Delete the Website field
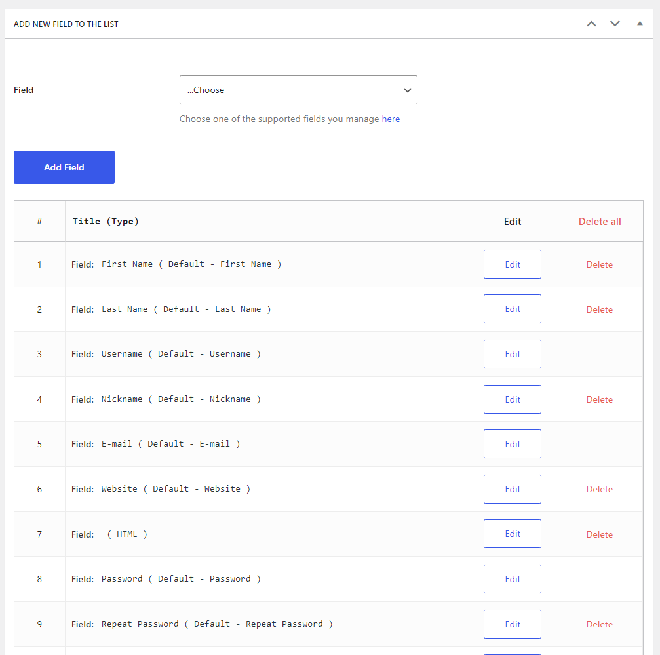660x655 pixels. 599,489
